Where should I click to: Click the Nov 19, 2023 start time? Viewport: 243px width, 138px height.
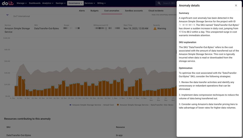tap(136, 29)
